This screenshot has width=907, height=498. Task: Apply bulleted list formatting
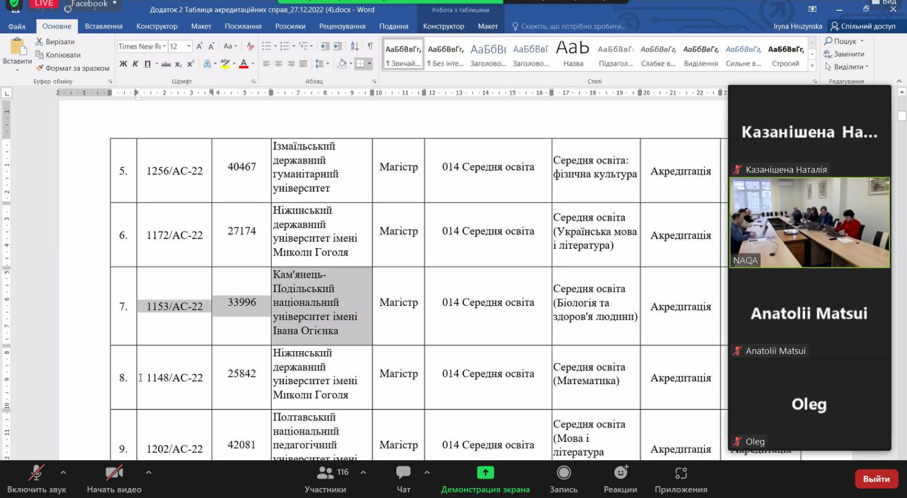(266, 46)
